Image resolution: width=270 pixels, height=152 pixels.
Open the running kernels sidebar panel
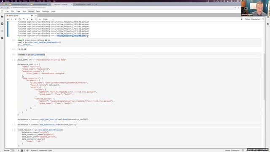tap(2, 24)
